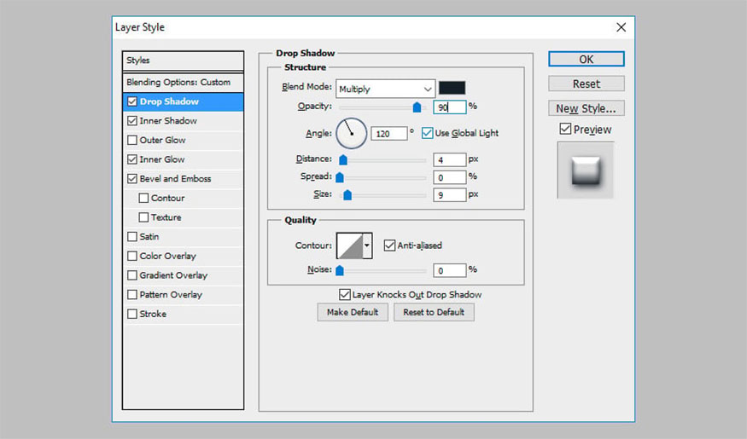Open the shadow color swatch
This screenshot has height=439, width=747.
(452, 88)
